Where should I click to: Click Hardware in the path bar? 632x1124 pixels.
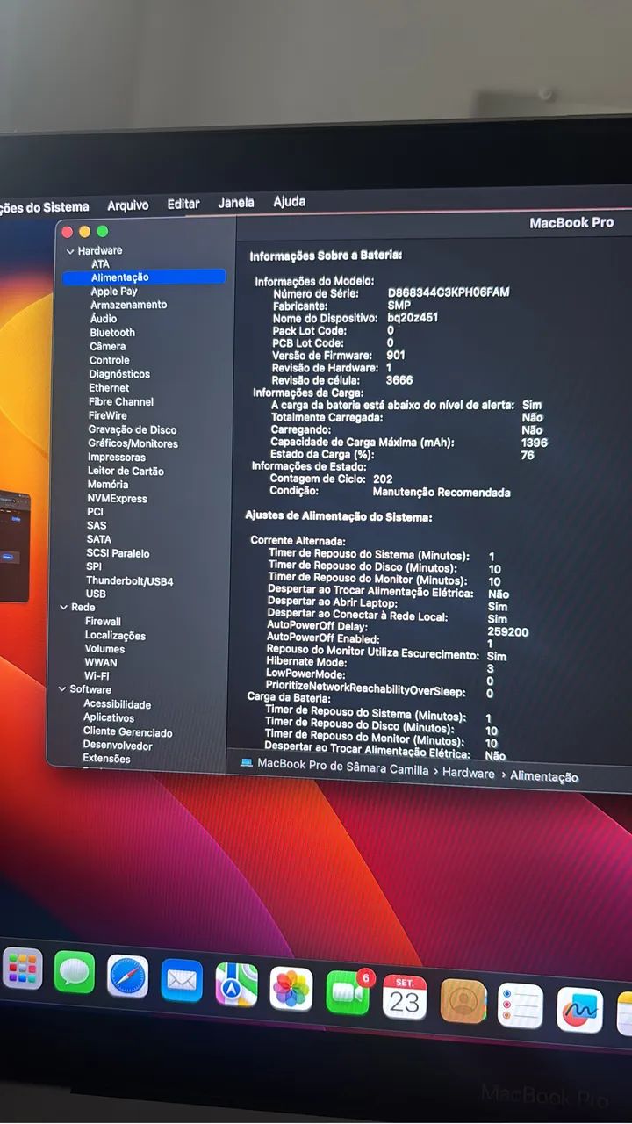point(468,773)
